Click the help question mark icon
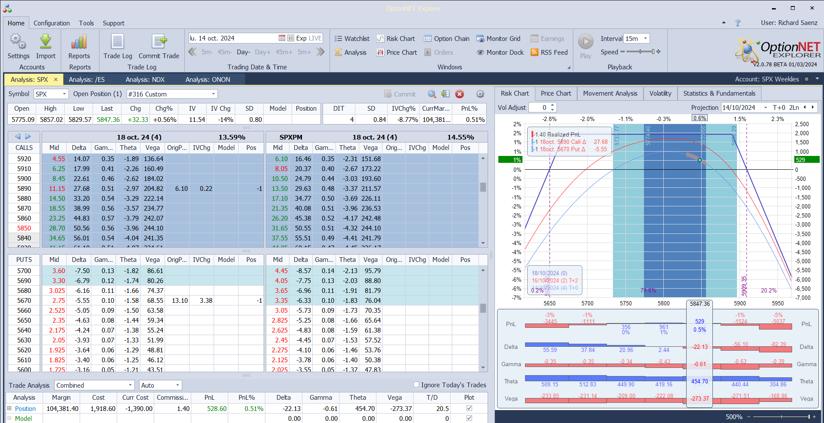This screenshot has width=824, height=423. point(738,23)
